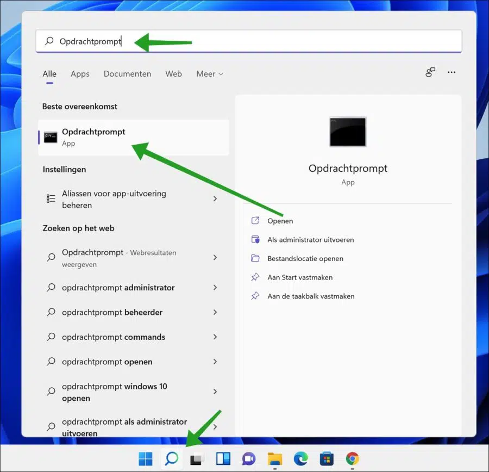Launch Microsoft Edge from the taskbar
This screenshot has height=472, width=489.
pyautogui.click(x=300, y=459)
